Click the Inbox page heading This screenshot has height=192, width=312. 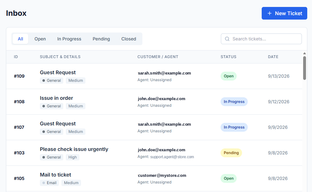(16, 13)
